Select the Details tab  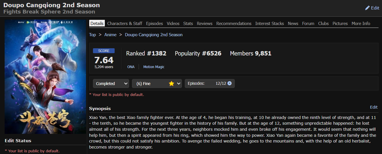97,24
